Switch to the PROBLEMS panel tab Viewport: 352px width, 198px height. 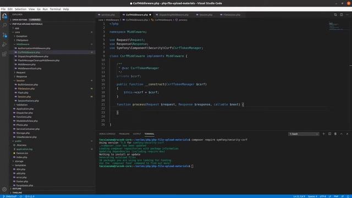point(124,134)
